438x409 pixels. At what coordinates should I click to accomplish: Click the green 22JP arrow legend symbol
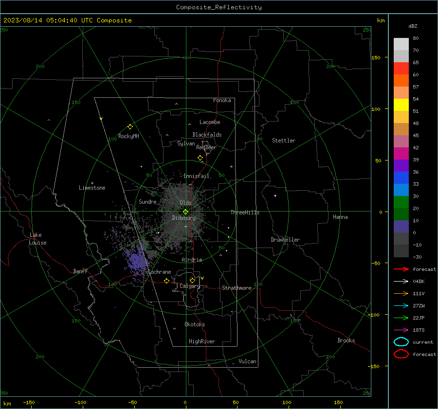pos(401,318)
